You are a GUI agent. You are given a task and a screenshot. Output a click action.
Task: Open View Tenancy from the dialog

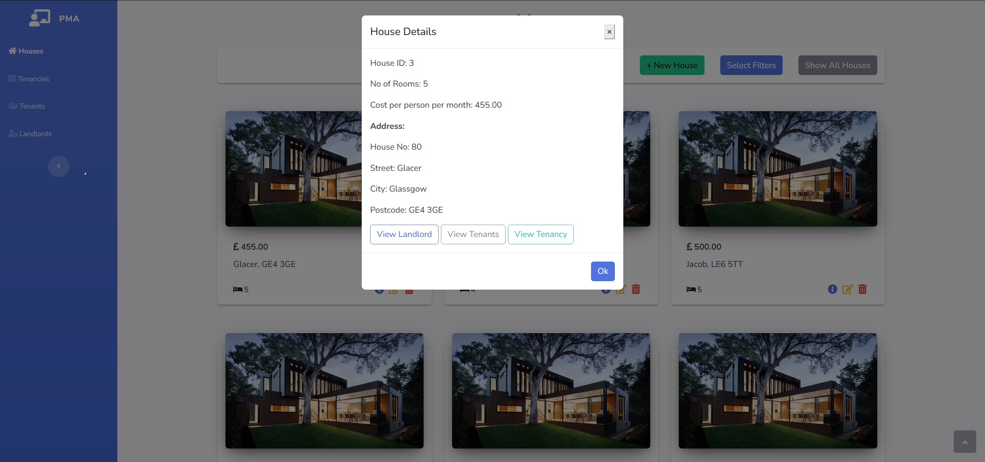click(540, 234)
